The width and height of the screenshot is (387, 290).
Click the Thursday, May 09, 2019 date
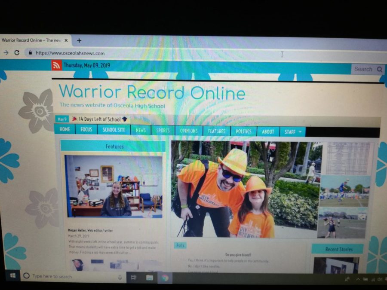[x=87, y=65]
